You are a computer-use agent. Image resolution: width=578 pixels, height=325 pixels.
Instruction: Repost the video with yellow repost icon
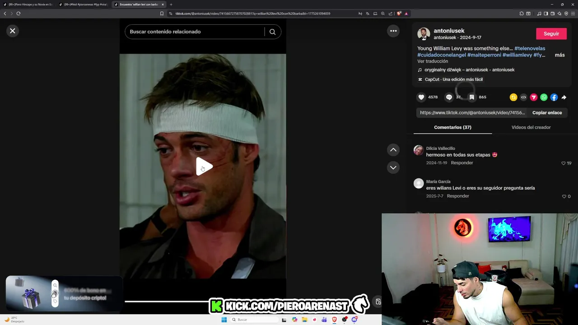tap(513, 97)
